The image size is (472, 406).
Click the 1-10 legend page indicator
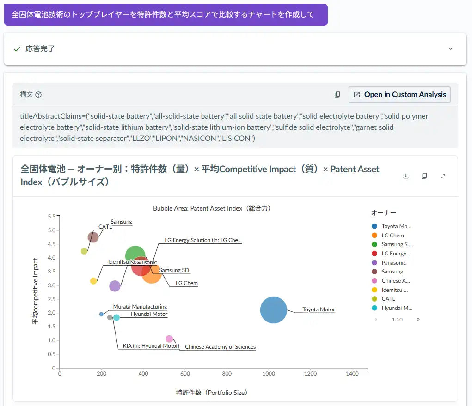(397, 320)
